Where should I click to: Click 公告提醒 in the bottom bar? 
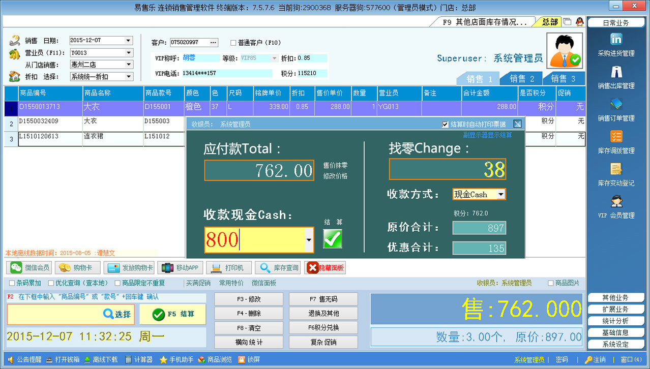[24, 359]
